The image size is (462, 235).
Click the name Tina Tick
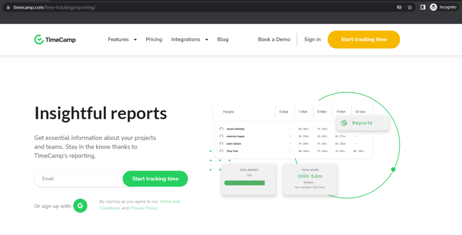point(232,151)
